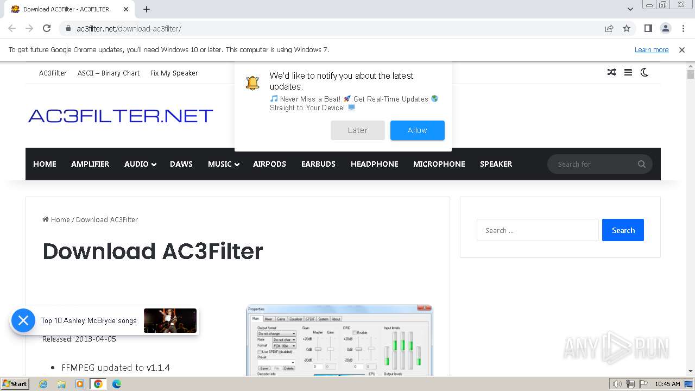Image resolution: width=695 pixels, height=391 pixels.
Task: Bookmark this page with the star
Action: [627, 28]
